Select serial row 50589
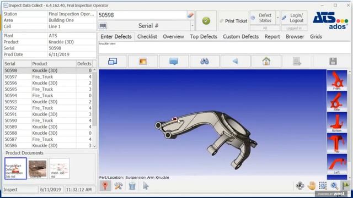The image size is (353, 198). click(48, 127)
